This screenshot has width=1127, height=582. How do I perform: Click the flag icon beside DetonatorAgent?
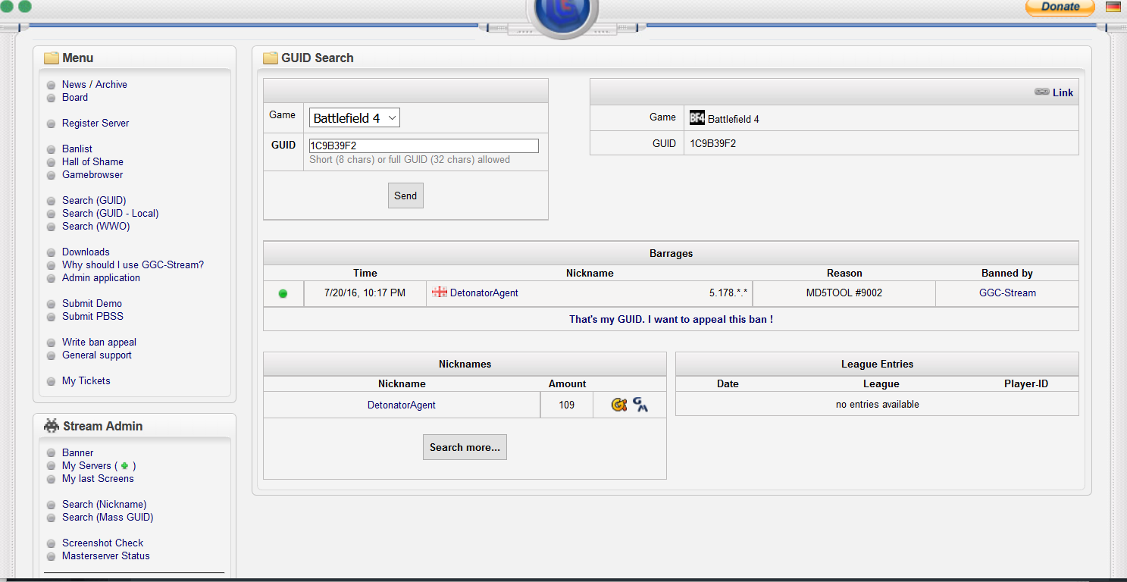pyautogui.click(x=440, y=292)
